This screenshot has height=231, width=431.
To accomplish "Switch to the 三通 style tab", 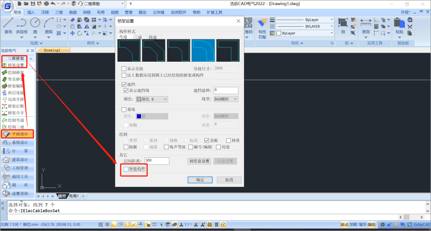I will tap(138, 37).
